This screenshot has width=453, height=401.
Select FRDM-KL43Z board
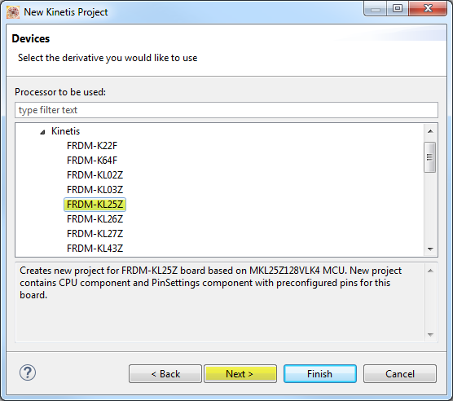click(95, 249)
